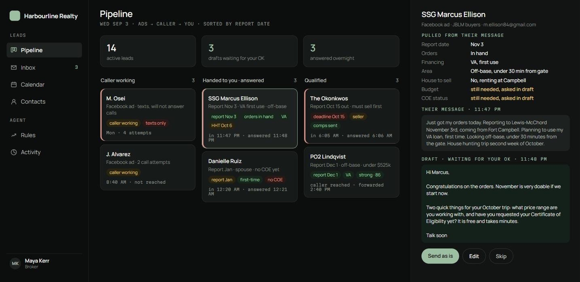
Task: Click the 'strong · 86' tag on Lindqvist
Action: (x=370, y=175)
